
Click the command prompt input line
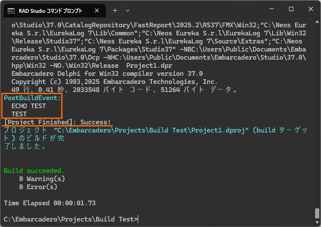pos(71,219)
